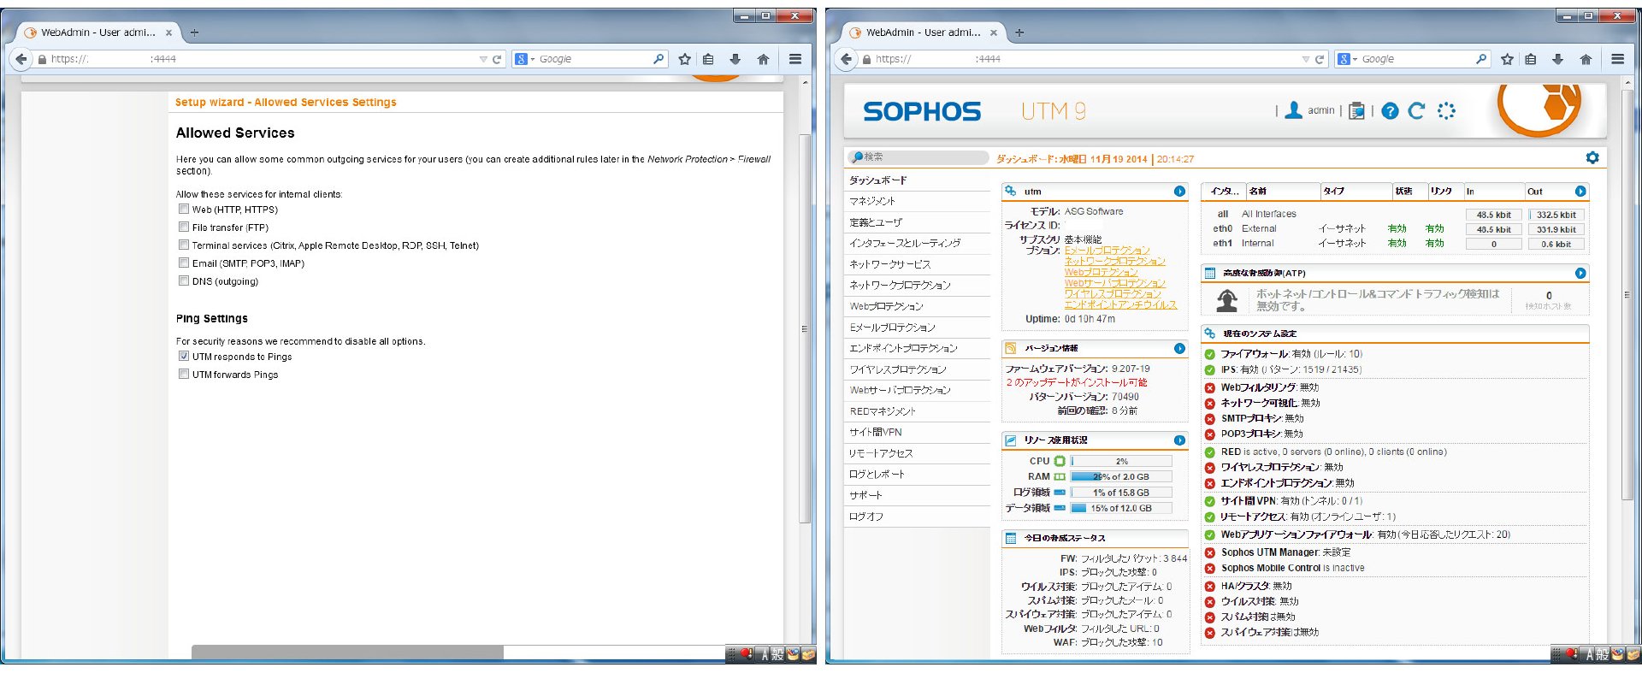Open the clipboard notes icon in Sophos header
The height and width of the screenshot is (673, 1642).
(x=1356, y=111)
